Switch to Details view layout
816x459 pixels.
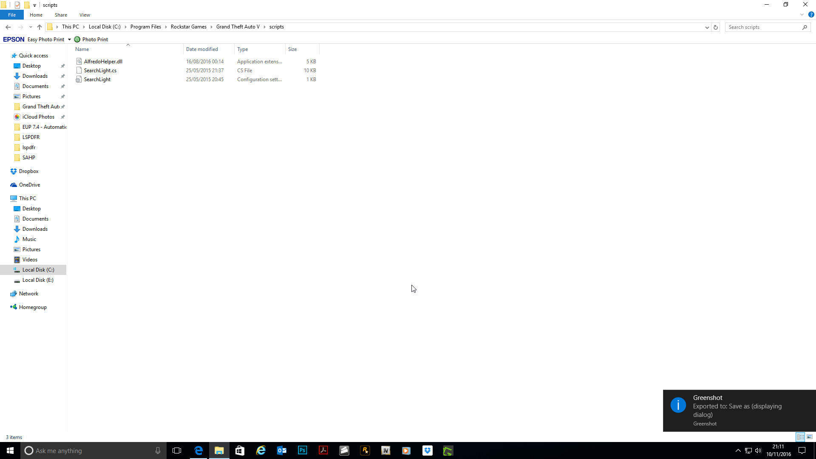(x=800, y=437)
